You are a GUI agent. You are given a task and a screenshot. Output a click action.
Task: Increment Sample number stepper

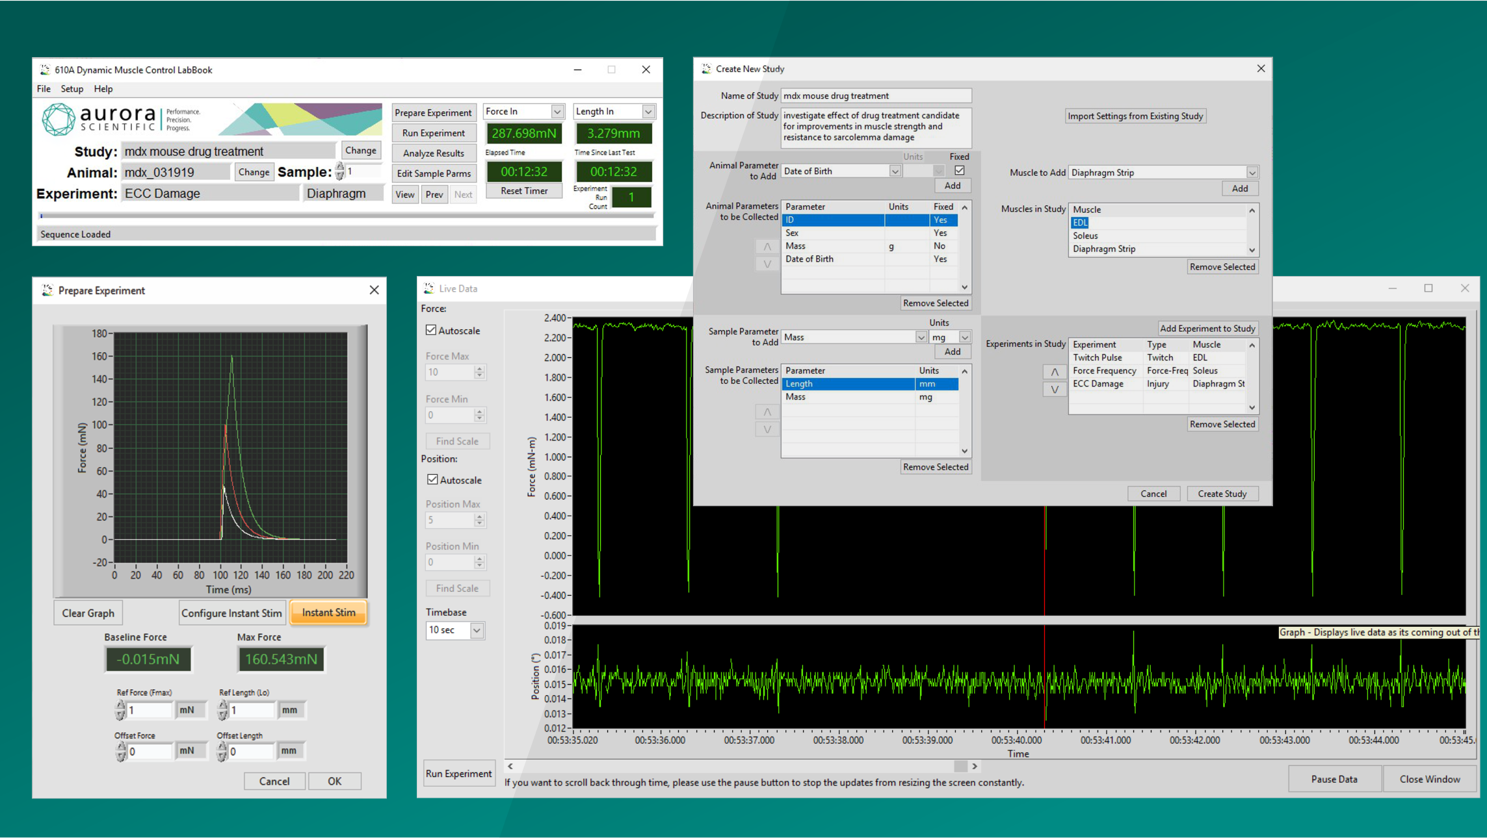pyautogui.click(x=340, y=168)
